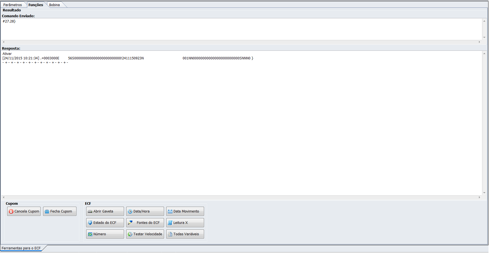Click the Data/Hora clock icon
The image size is (489, 253).
(x=130, y=211)
